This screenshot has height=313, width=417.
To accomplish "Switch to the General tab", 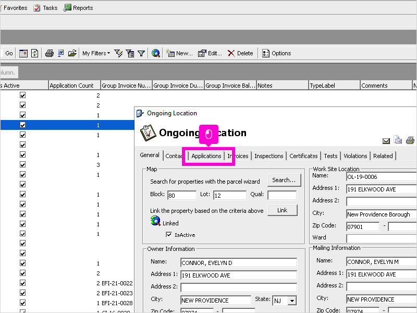I will (x=150, y=155).
